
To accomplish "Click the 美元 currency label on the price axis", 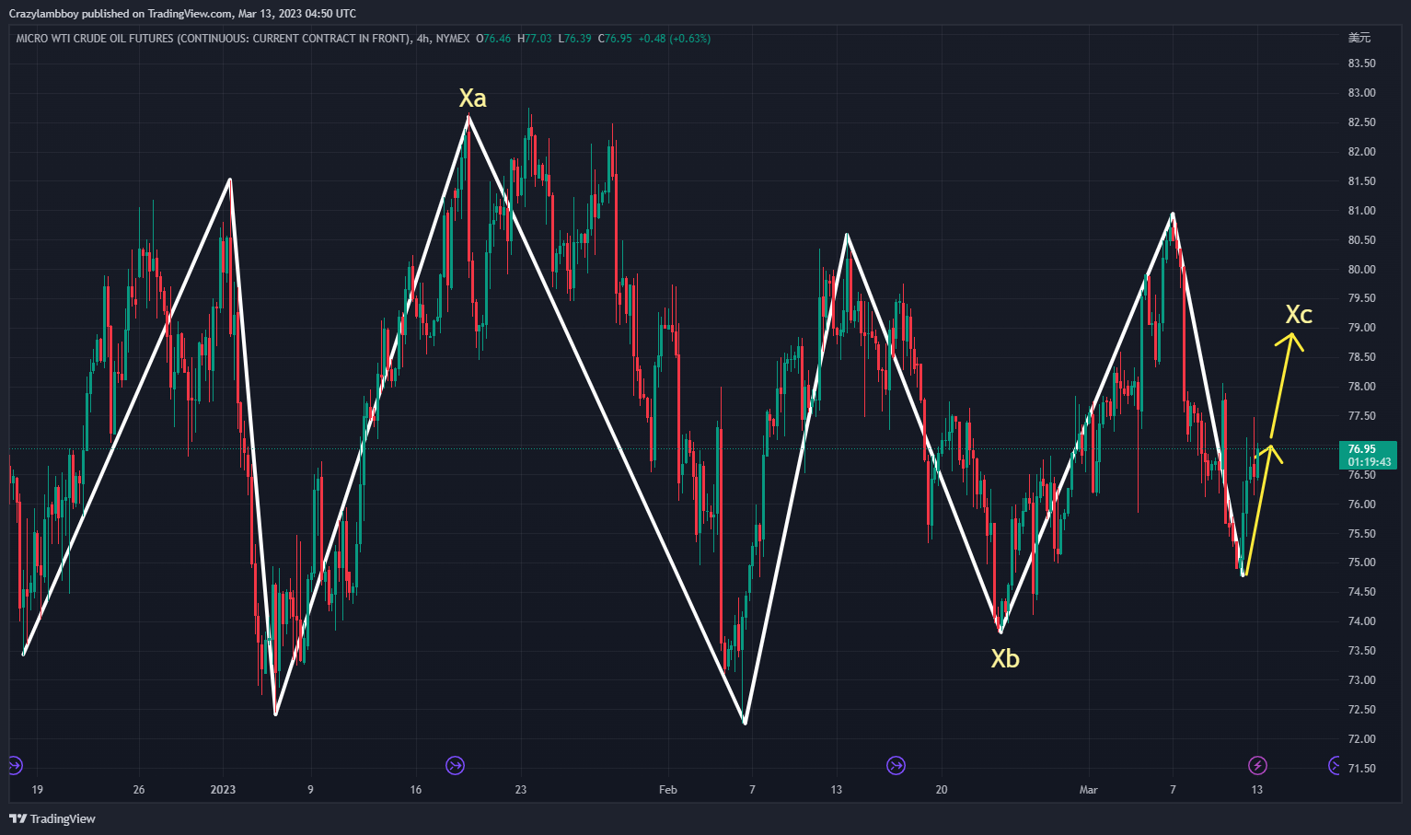I will pos(1359,38).
